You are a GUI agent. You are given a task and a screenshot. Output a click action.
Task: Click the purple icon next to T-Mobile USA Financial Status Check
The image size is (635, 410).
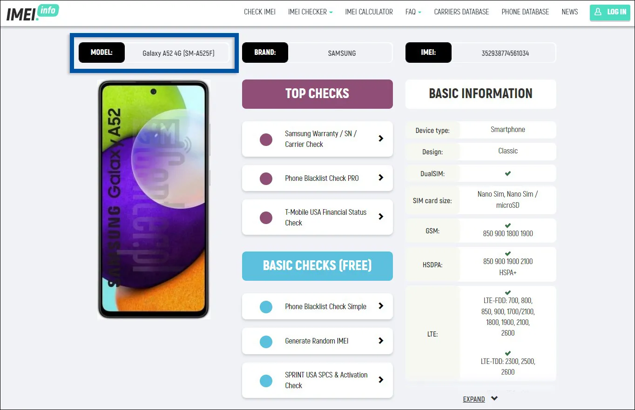pos(266,217)
